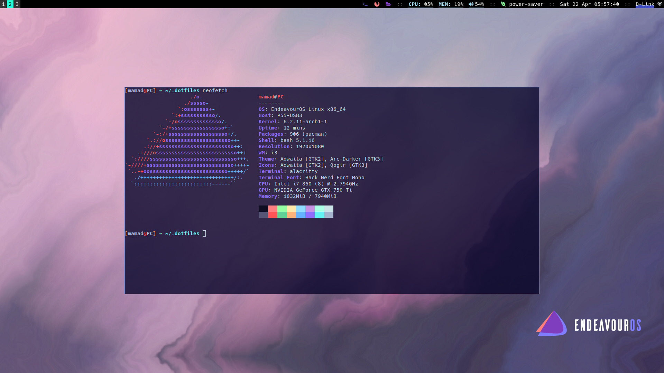Click the CPU: 05% usage module
The image size is (664, 373).
(x=421, y=4)
